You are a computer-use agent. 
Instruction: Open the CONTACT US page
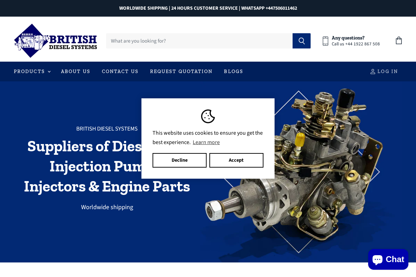[x=120, y=71]
